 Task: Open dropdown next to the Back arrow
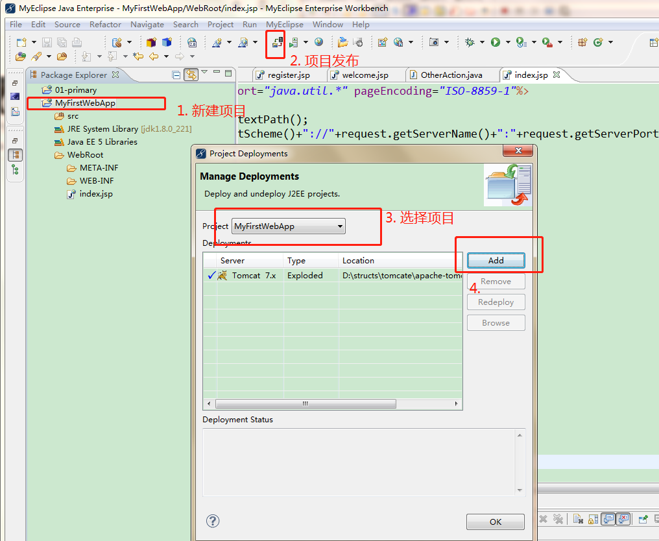tap(167, 56)
